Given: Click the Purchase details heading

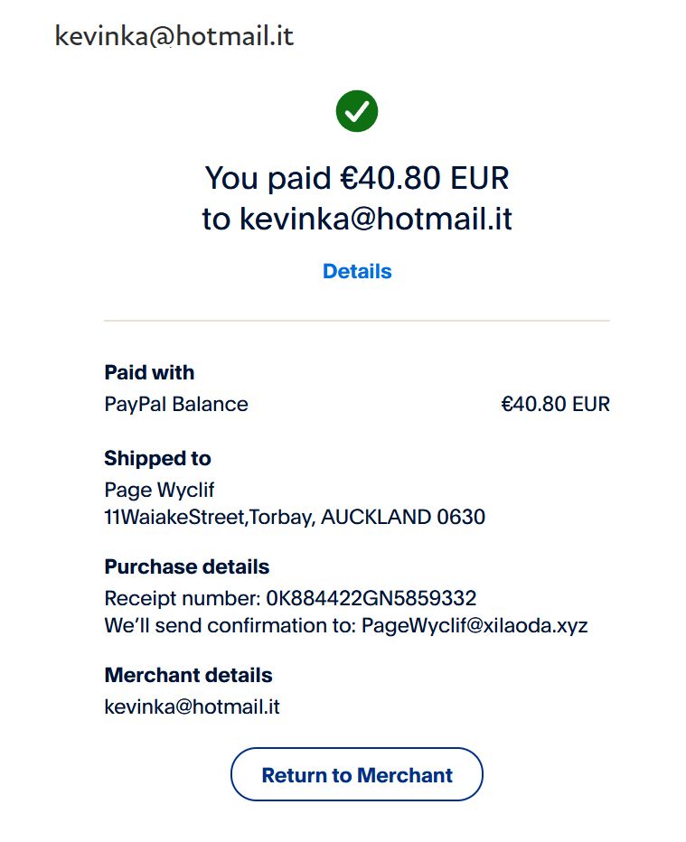Looking at the screenshot, I should pos(187,566).
